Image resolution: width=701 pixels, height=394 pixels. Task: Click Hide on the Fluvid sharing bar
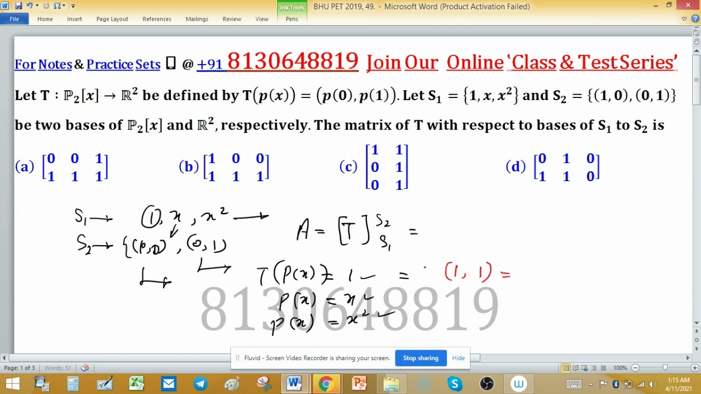(x=458, y=358)
